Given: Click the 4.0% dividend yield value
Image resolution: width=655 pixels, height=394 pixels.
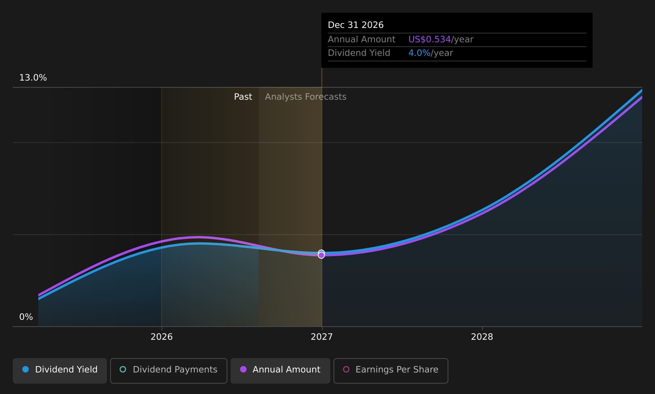Looking at the screenshot, I should point(419,53).
